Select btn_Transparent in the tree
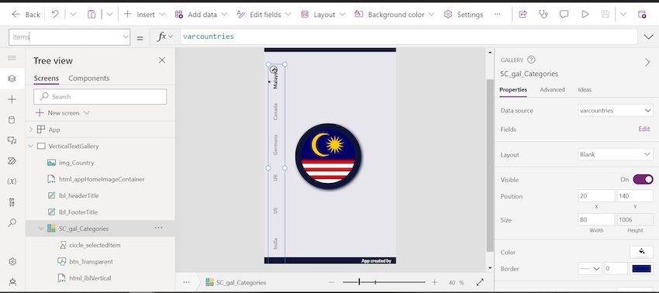Screen dimensions: 659x293 pyautogui.click(x=91, y=261)
